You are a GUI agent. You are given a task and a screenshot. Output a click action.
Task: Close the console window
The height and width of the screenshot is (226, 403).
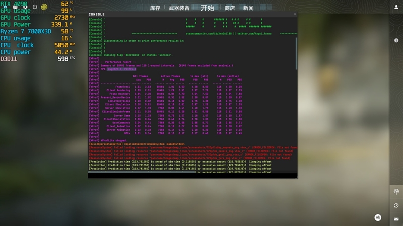(x=295, y=14)
